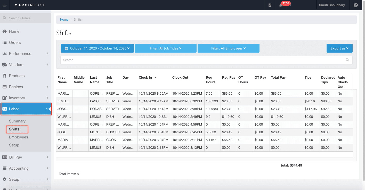Sort shifts by the Clock In column
Viewport: 365px width, 190px height.
pos(145,77)
